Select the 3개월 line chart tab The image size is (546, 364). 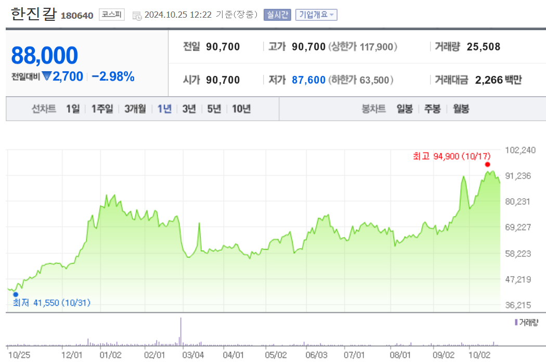click(135, 109)
